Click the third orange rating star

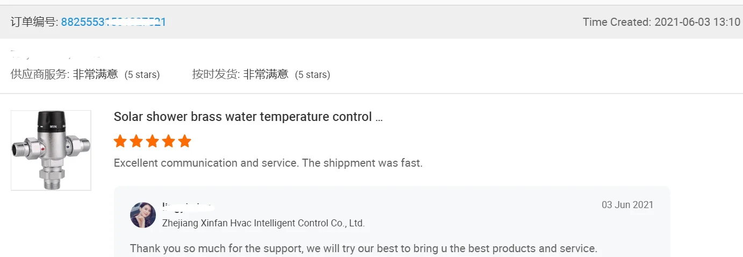coord(153,141)
